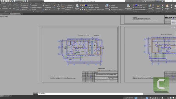Viewport: 176px width, 99px height.
Task: Click the Rotate (Повернуть) tool
Action: [33, 5]
